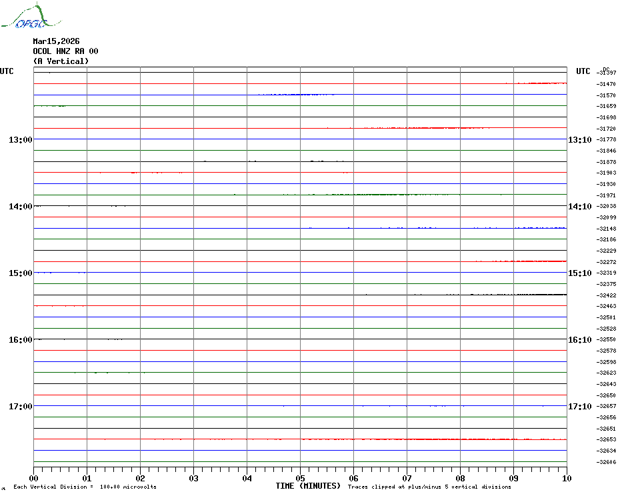Click the TIME (MINUTES) axis title
620x496 pixels.
(x=308, y=486)
